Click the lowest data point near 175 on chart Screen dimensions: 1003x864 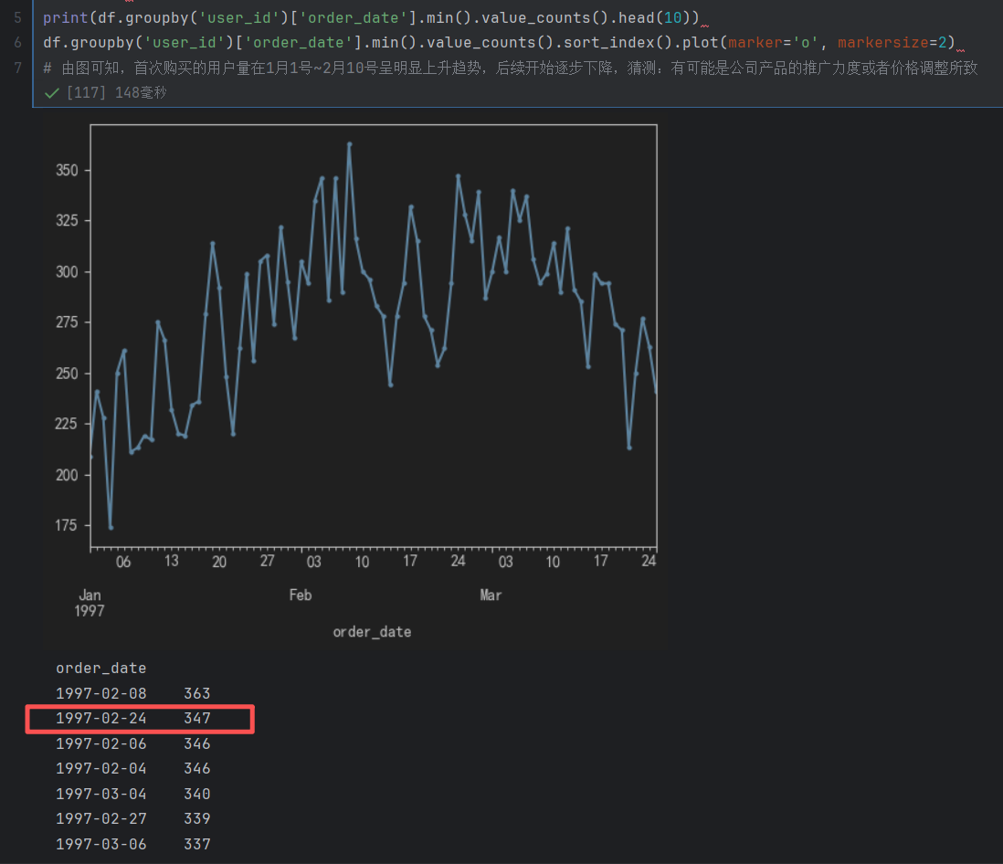coord(111,528)
